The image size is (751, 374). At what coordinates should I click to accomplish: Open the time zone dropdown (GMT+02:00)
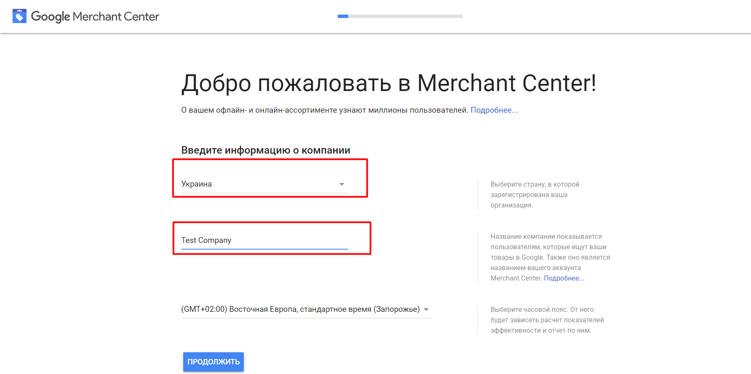click(301, 309)
